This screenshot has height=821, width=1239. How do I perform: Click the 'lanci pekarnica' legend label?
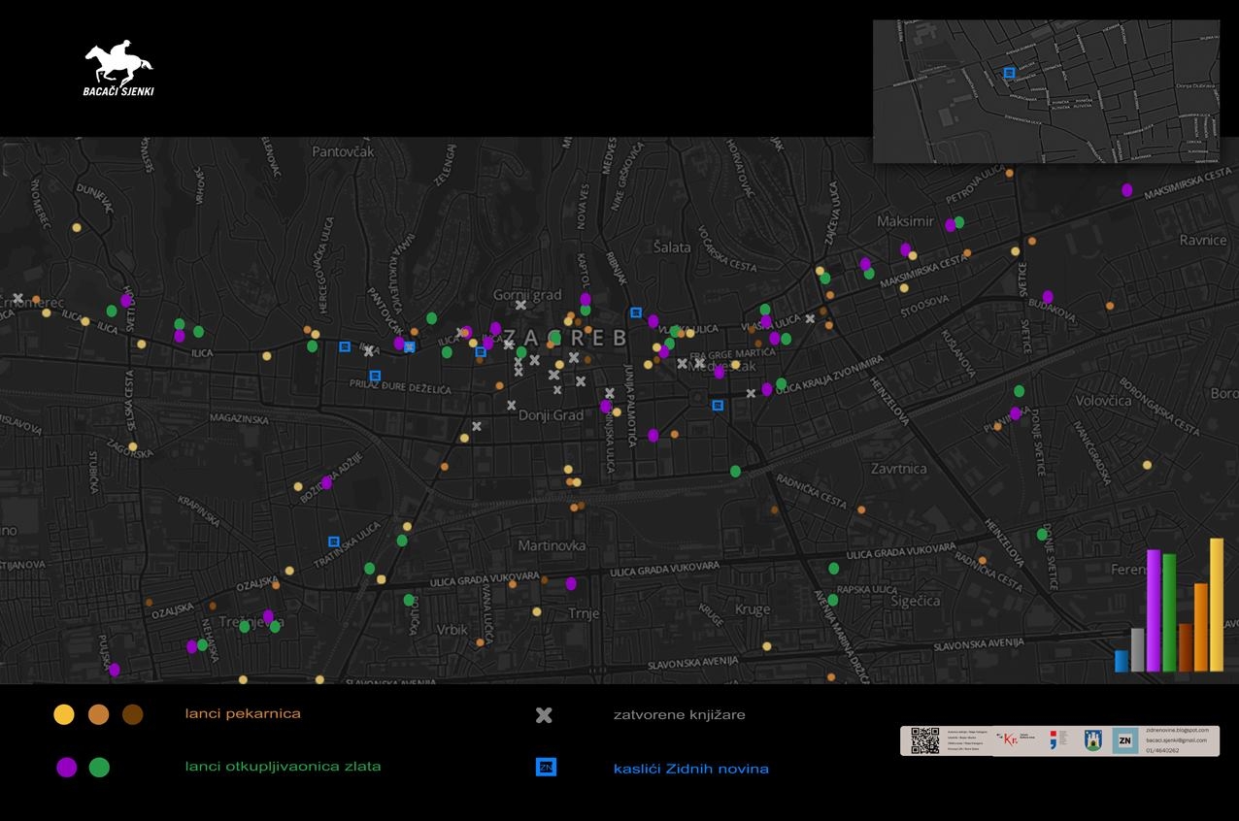pyautogui.click(x=243, y=714)
